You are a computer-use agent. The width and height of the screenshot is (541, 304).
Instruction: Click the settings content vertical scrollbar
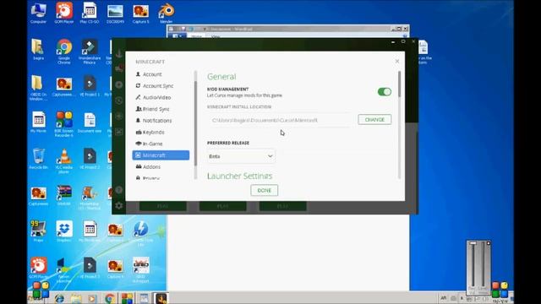pyautogui.click(x=400, y=84)
